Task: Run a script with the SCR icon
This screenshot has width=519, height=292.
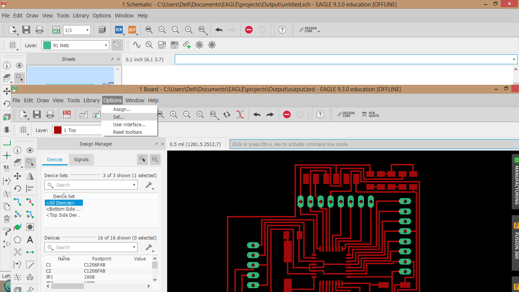Action: point(119,30)
